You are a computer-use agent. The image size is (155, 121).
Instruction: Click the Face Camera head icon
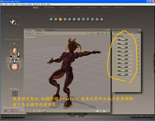click(15, 44)
